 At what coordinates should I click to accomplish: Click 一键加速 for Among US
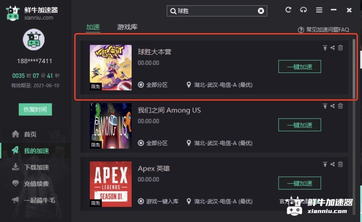coord(300,125)
